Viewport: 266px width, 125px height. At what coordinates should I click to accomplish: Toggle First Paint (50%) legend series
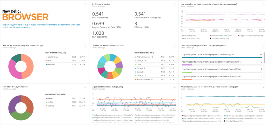tap(189, 36)
